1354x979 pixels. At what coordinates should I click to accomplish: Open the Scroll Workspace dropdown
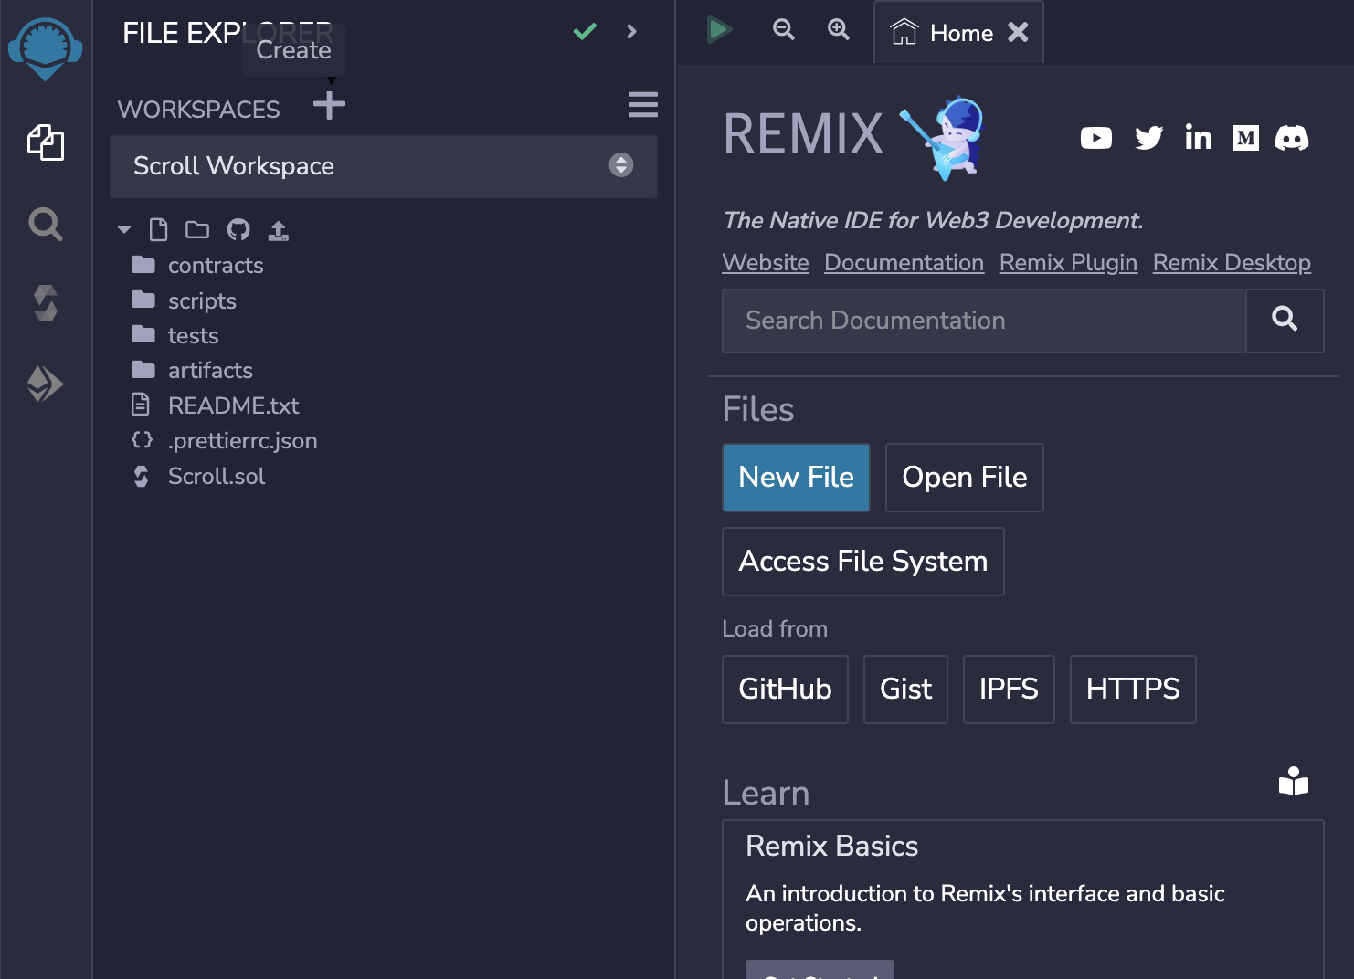pyautogui.click(x=384, y=166)
